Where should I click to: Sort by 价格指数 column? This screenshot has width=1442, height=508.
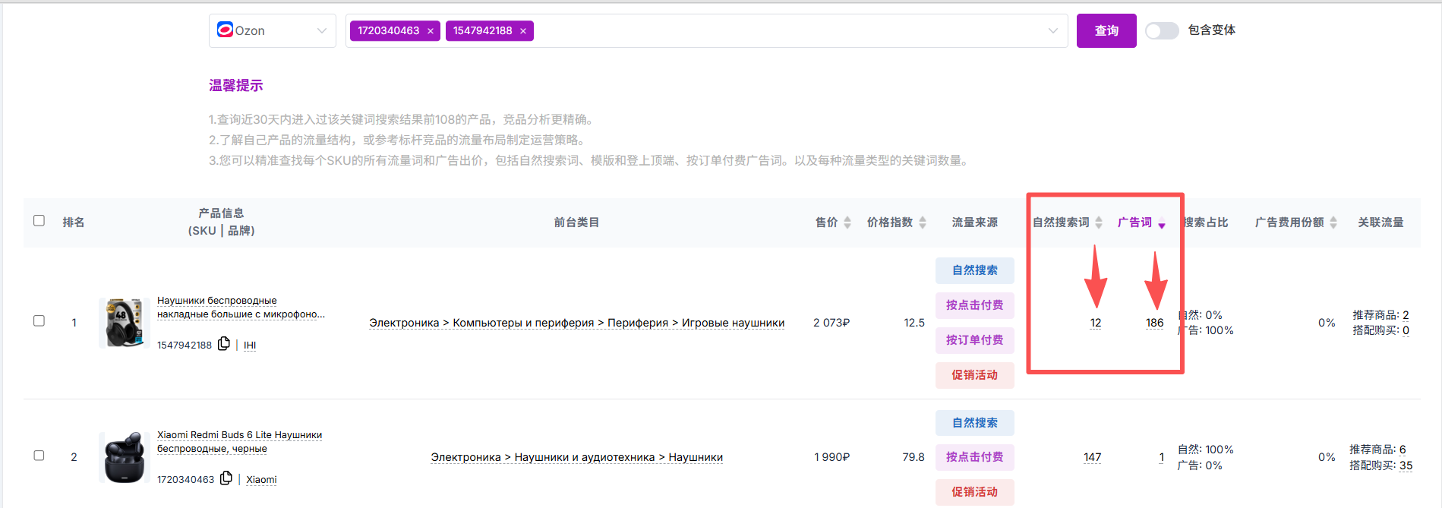(923, 222)
